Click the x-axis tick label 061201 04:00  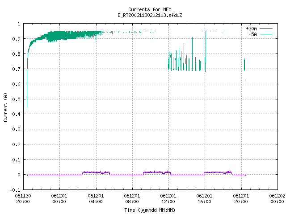96,199
